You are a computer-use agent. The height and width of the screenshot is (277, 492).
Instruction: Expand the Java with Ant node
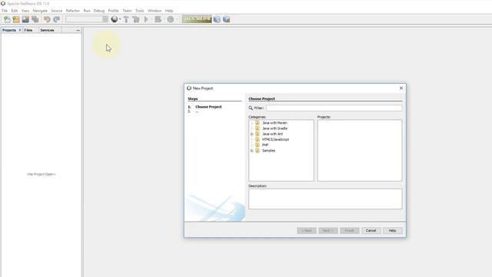(251, 134)
